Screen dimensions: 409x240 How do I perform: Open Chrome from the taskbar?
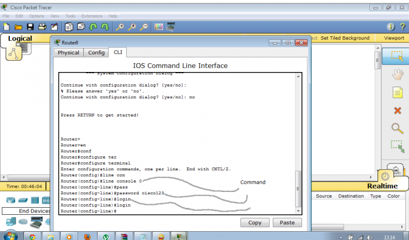(32, 236)
